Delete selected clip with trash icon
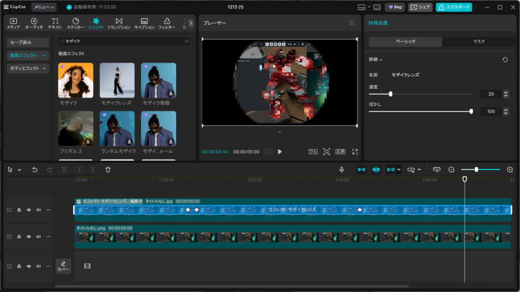 pyautogui.click(x=108, y=170)
